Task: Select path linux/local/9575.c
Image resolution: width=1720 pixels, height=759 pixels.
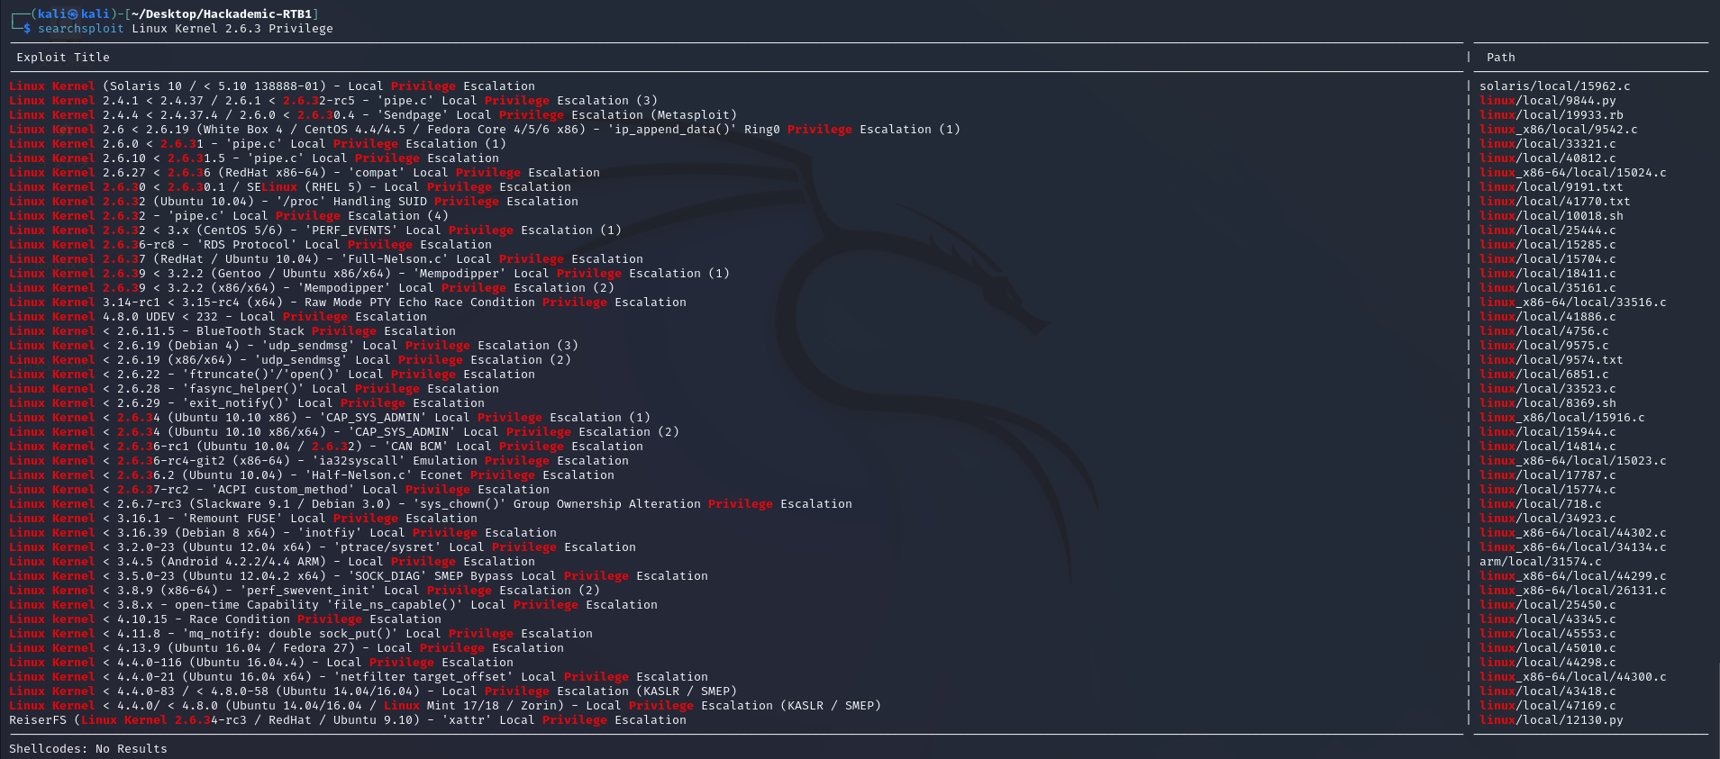Action: pyautogui.click(x=1544, y=346)
